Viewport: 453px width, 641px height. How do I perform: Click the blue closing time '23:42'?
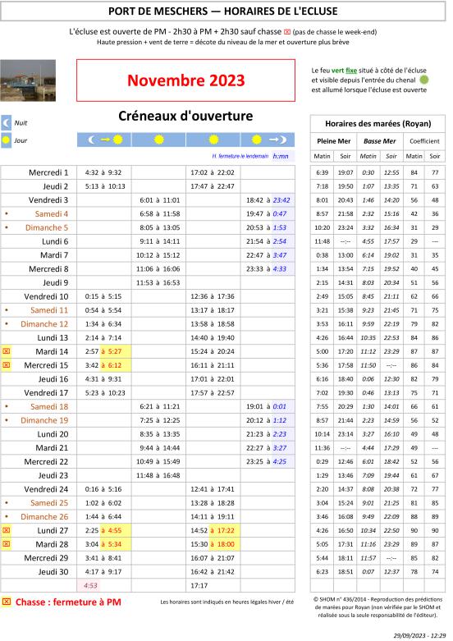(x=281, y=200)
